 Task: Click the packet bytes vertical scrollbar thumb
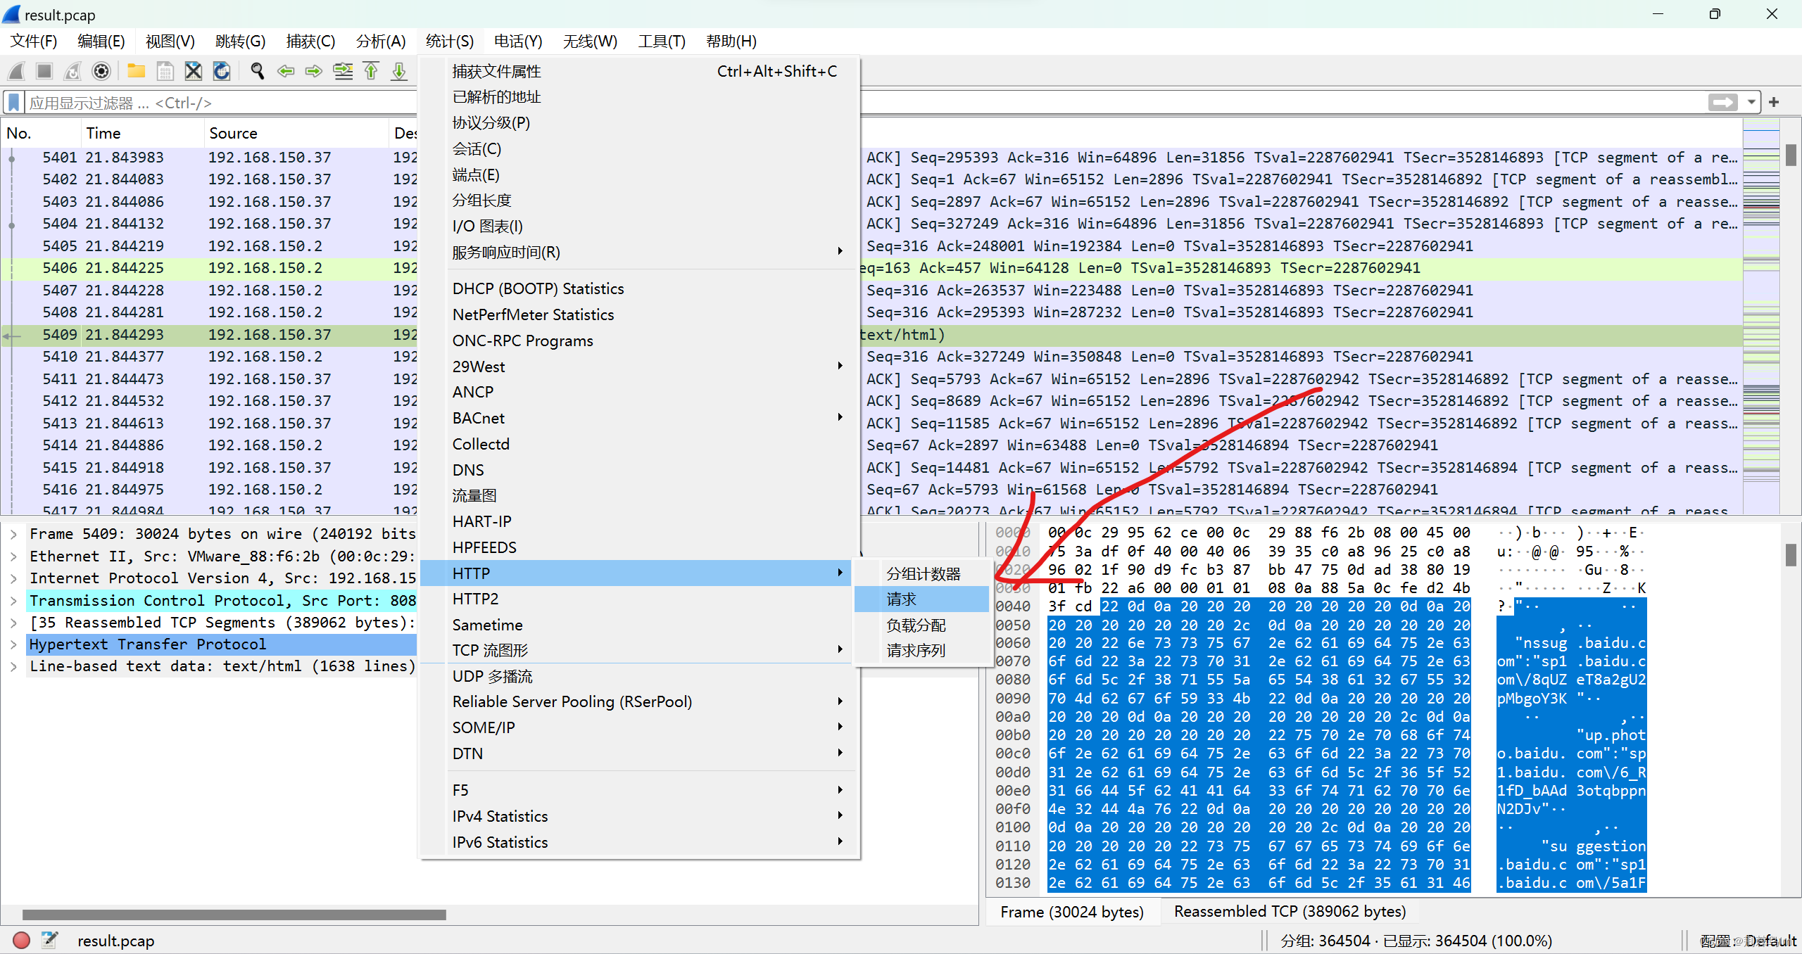pyautogui.click(x=1791, y=555)
